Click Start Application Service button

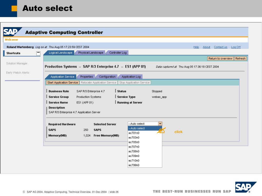(x=63, y=82)
